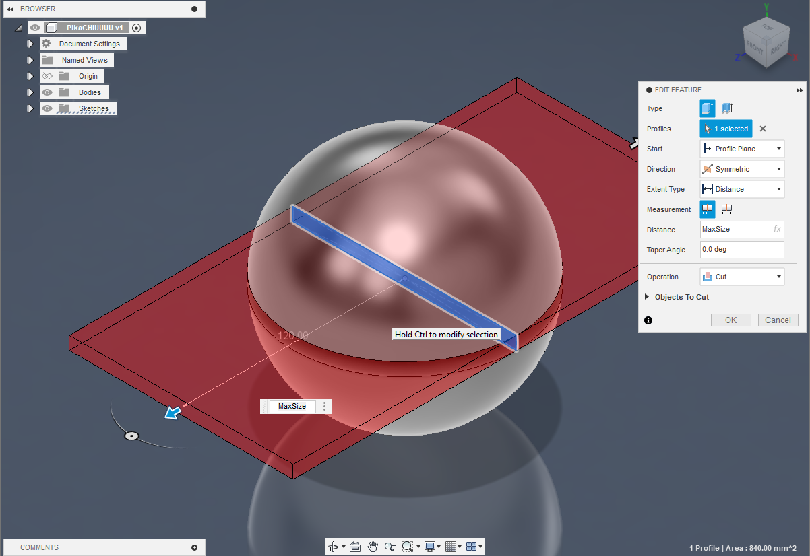
Task: Open the Orbit tool dropdown arrow
Action: (344, 547)
